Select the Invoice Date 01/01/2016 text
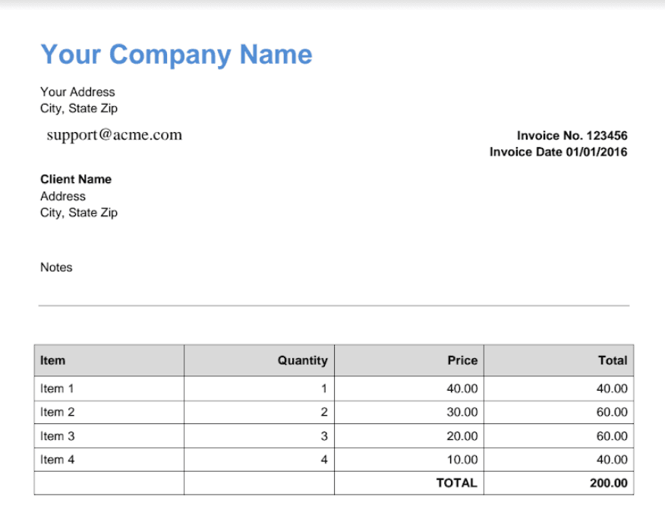This screenshot has width=665, height=506. click(x=558, y=152)
